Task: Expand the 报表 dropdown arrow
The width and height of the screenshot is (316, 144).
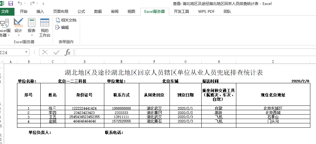Action: 32,35
